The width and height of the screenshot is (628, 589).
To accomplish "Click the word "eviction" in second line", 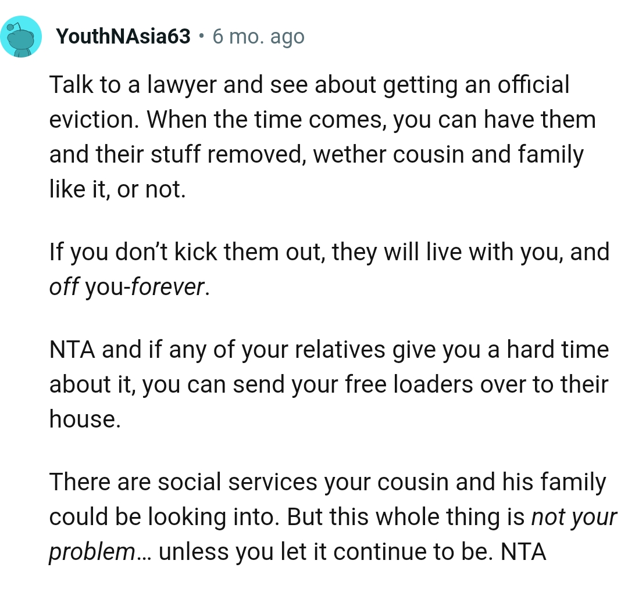I will coord(93,120).
